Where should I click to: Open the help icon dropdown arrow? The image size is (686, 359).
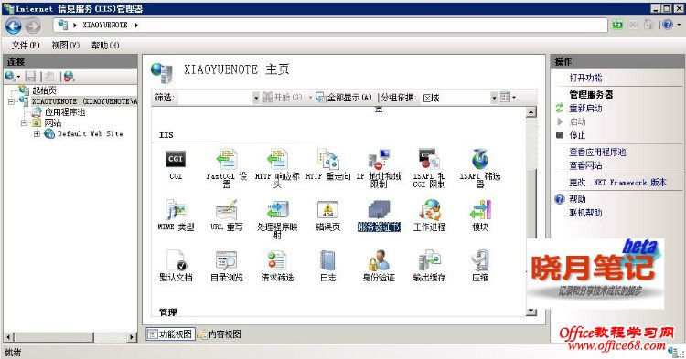tap(679, 25)
